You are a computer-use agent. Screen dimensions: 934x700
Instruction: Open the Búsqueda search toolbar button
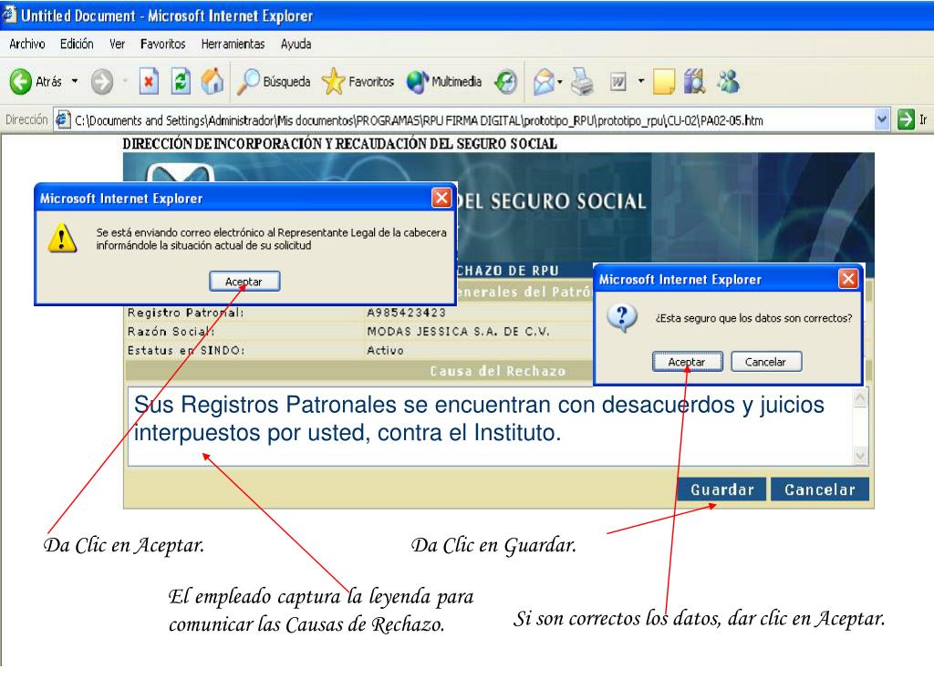point(274,81)
